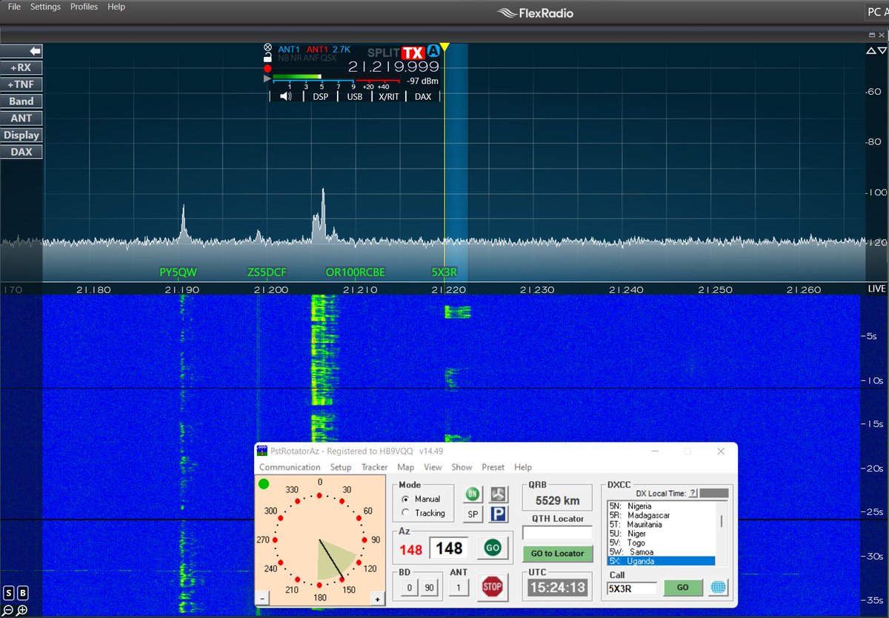
Task: Click the B button at bottom left
Action: click(23, 593)
